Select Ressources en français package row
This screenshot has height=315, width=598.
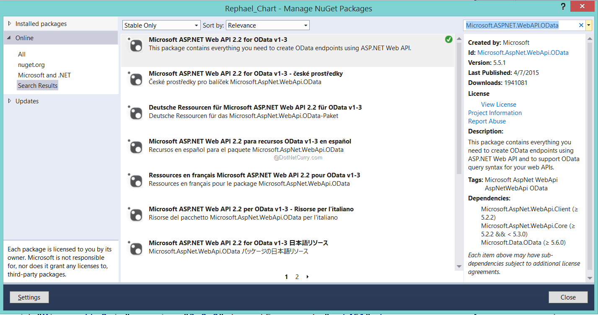[x=287, y=185]
